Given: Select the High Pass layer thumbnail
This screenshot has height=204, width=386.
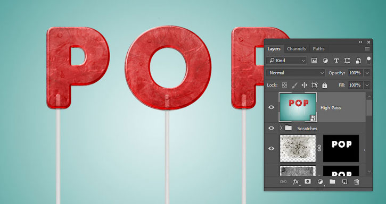Looking at the screenshot, I should click(298, 107).
